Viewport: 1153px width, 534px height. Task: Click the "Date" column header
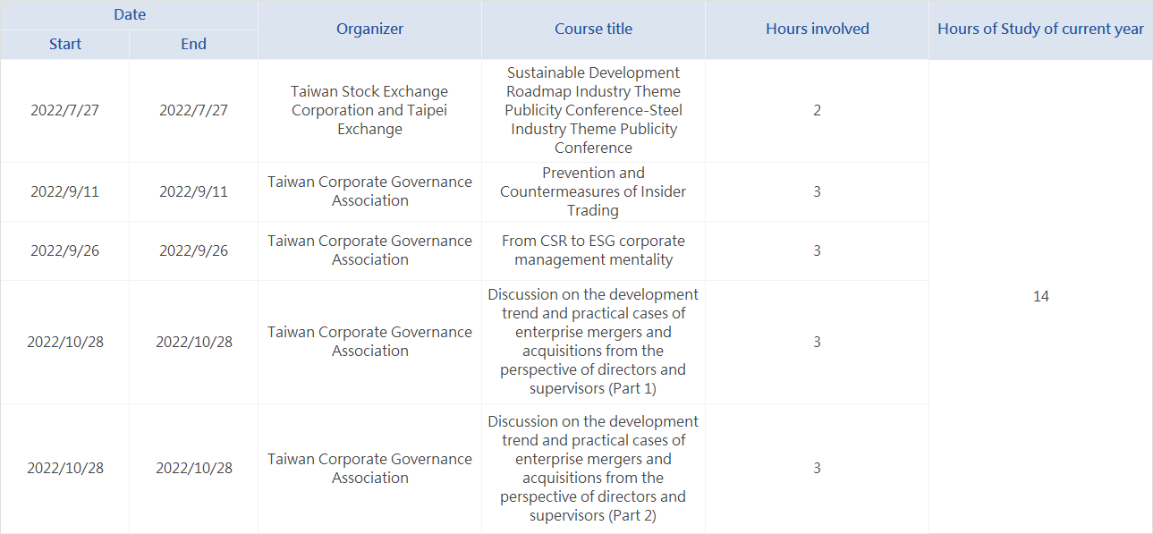click(130, 14)
